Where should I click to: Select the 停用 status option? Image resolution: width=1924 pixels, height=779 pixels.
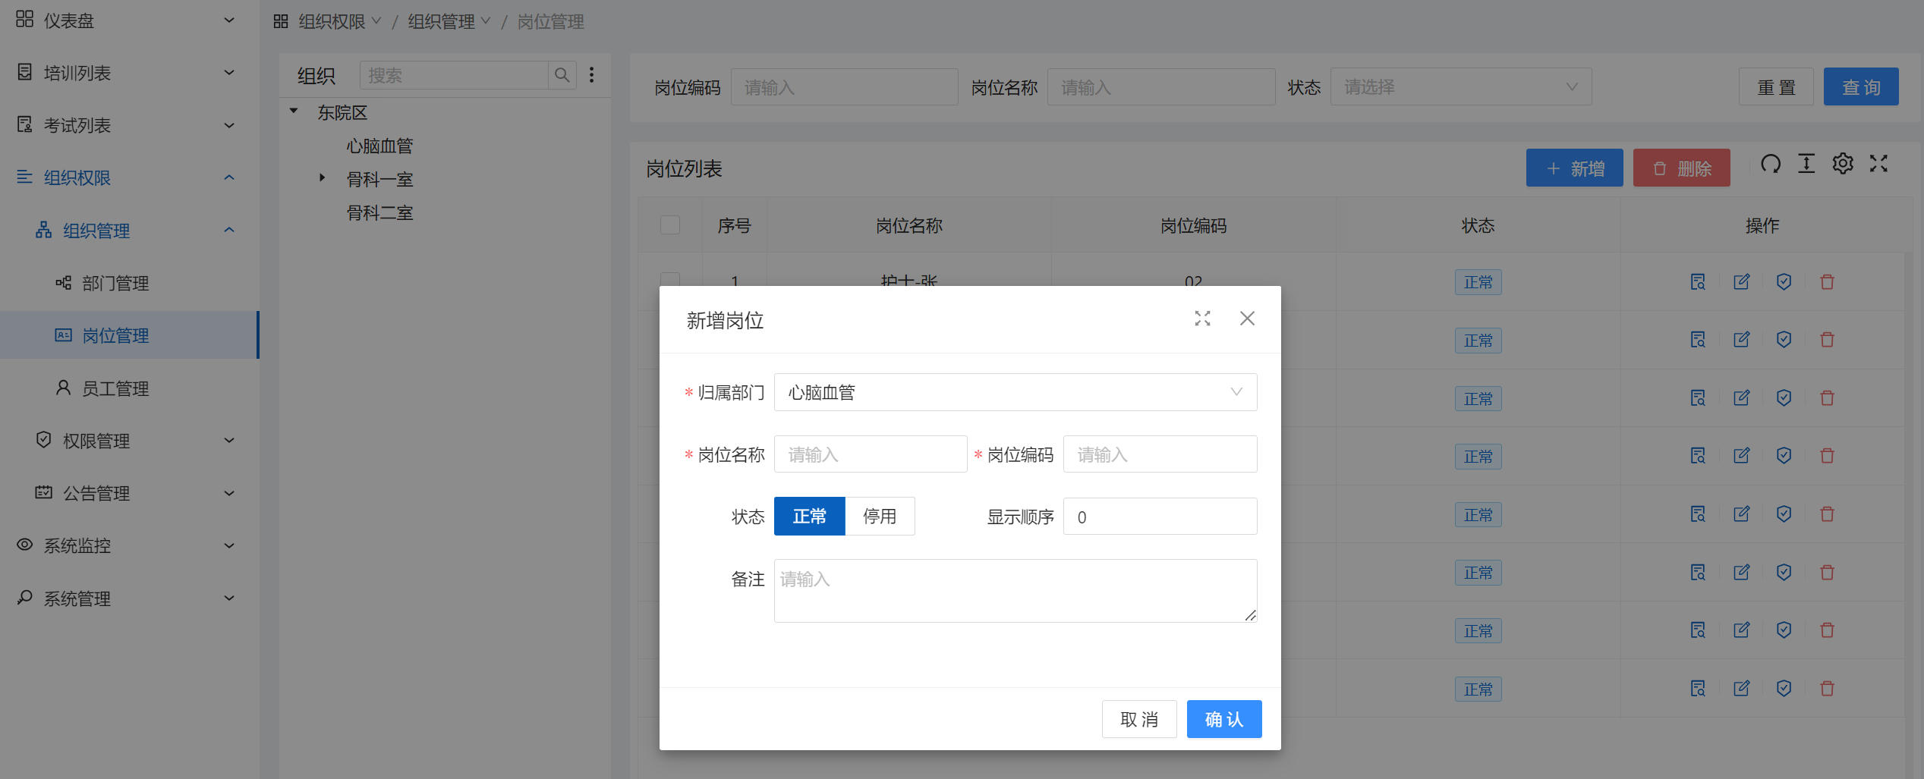click(880, 517)
